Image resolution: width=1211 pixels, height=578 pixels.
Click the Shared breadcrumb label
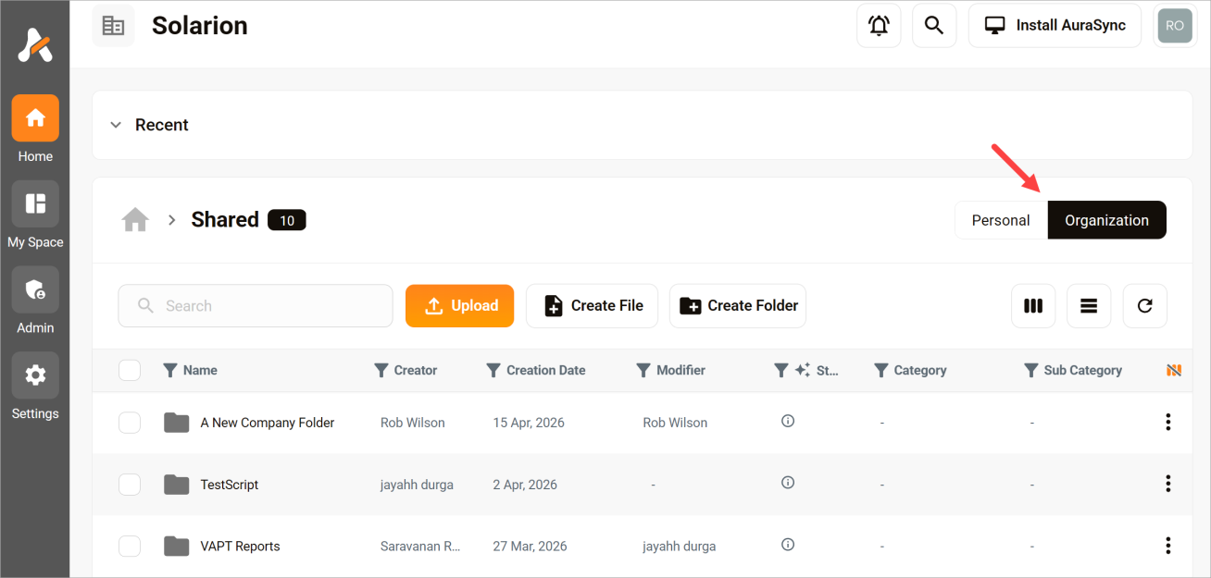click(x=225, y=220)
